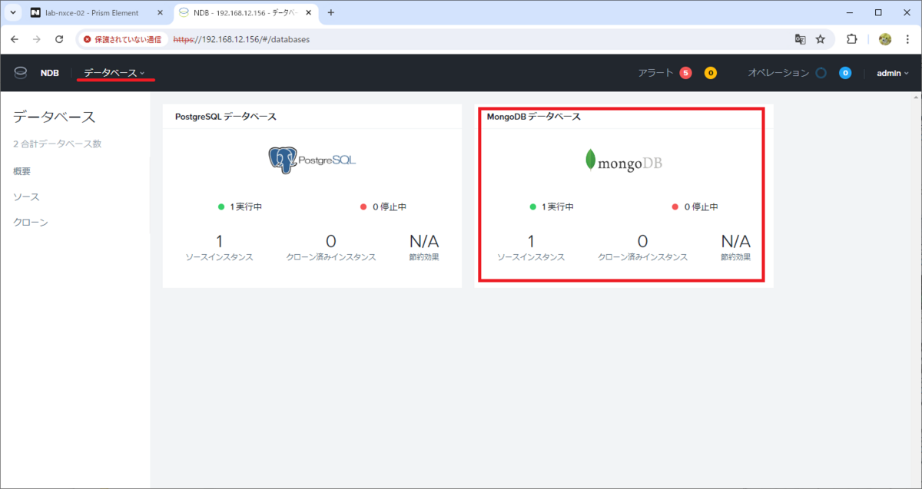Open the Chrome profile avatar

pyautogui.click(x=885, y=39)
